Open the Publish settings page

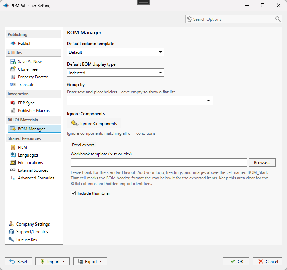click(x=35, y=43)
